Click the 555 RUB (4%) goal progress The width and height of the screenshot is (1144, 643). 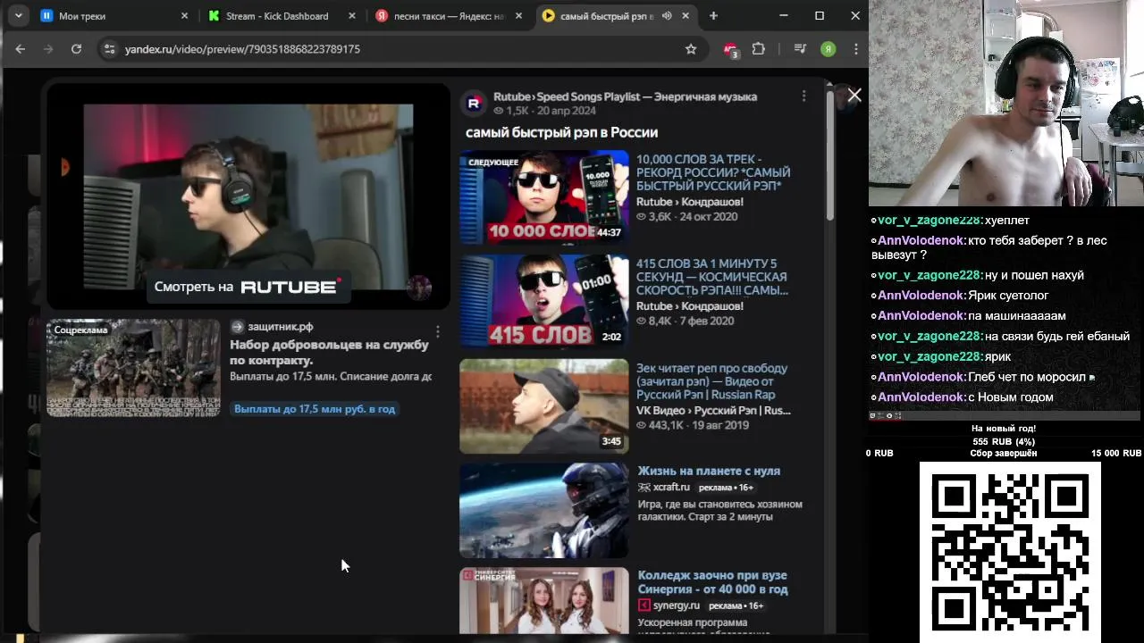point(1004,441)
